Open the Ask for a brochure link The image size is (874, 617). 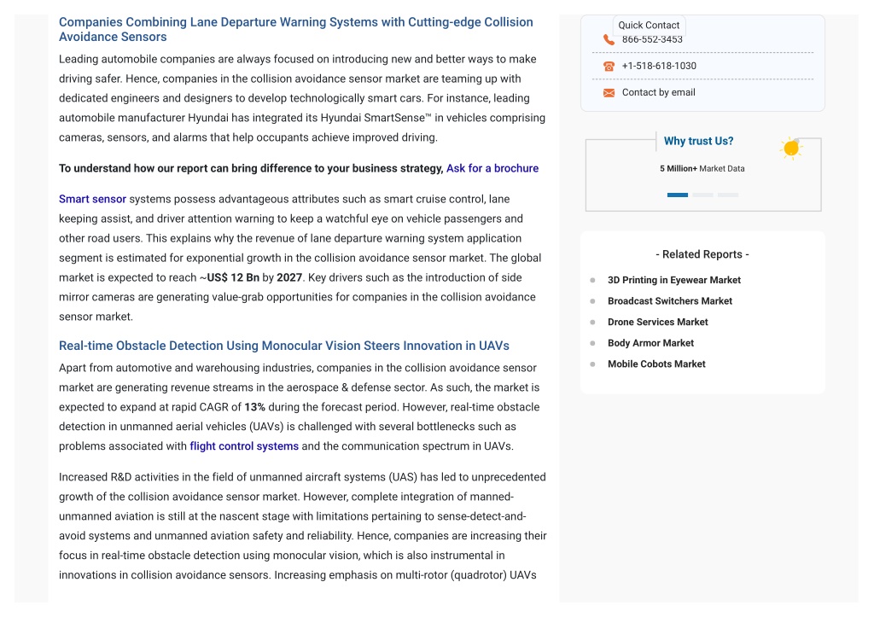click(492, 168)
